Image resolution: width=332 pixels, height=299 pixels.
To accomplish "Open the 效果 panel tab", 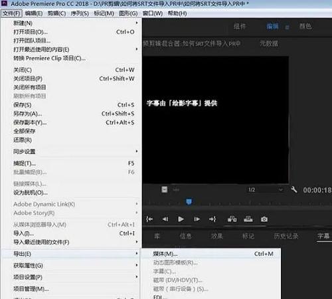I will coord(216,236).
